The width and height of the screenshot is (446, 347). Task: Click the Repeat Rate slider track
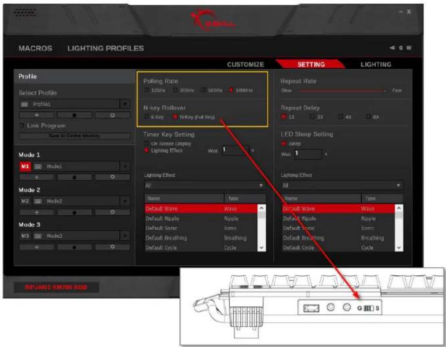(x=342, y=91)
